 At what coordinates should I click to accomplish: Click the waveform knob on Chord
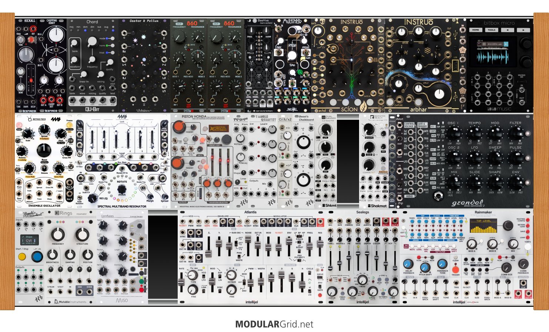tap(74, 60)
